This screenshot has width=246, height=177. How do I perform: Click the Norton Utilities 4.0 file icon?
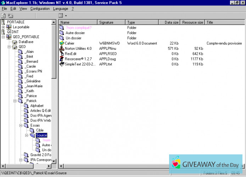coord(62,48)
